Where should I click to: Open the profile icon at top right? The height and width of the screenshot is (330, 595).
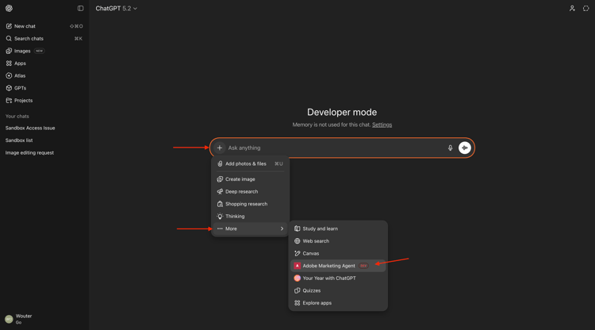[x=572, y=9]
